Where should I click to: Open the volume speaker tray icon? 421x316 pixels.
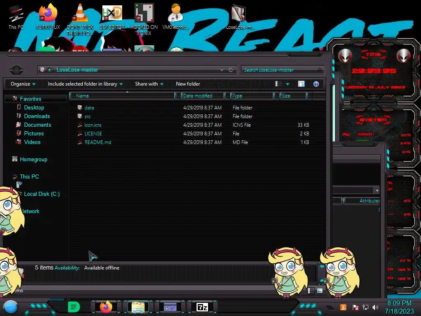point(375,307)
